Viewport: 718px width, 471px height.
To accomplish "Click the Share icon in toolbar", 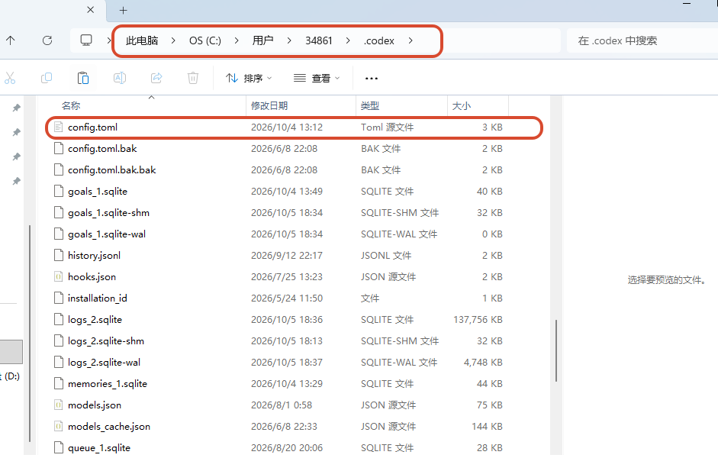I will pyautogui.click(x=156, y=78).
